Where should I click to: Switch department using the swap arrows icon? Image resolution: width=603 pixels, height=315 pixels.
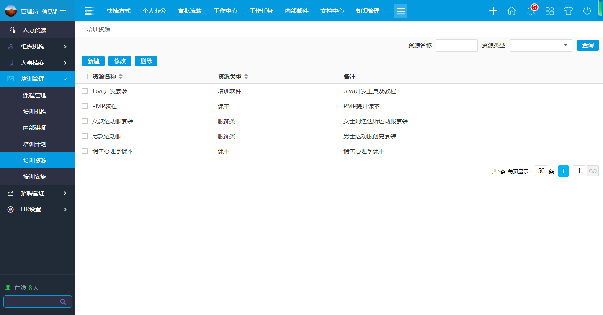pos(63,11)
